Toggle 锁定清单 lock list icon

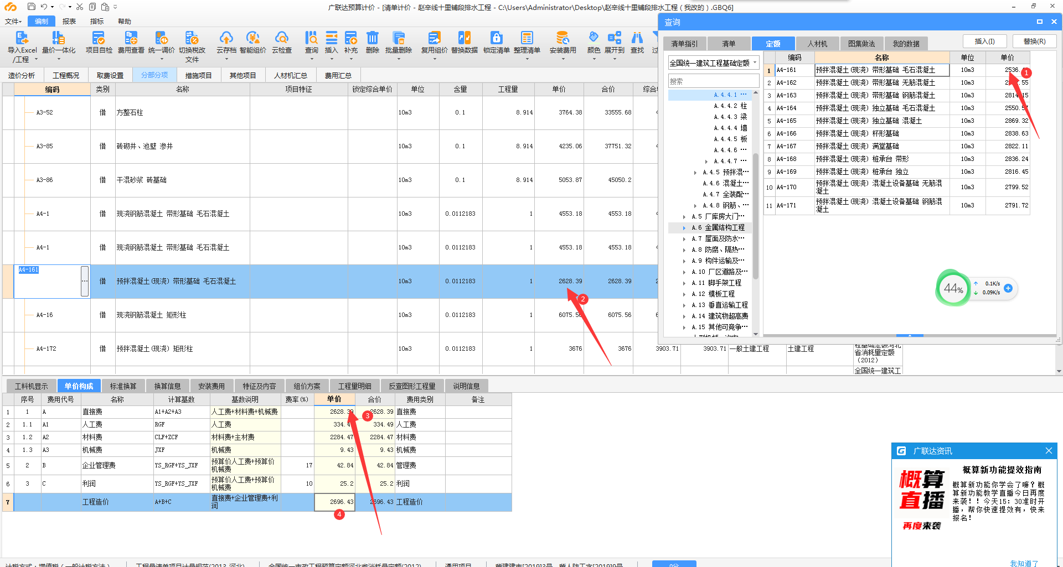[496, 38]
